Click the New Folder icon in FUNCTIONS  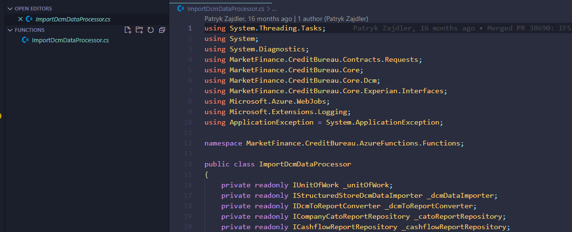[139, 30]
